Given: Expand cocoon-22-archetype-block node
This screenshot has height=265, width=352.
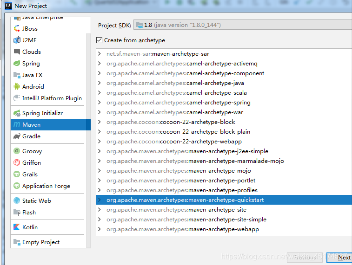Looking at the screenshot, I should click(100, 122).
